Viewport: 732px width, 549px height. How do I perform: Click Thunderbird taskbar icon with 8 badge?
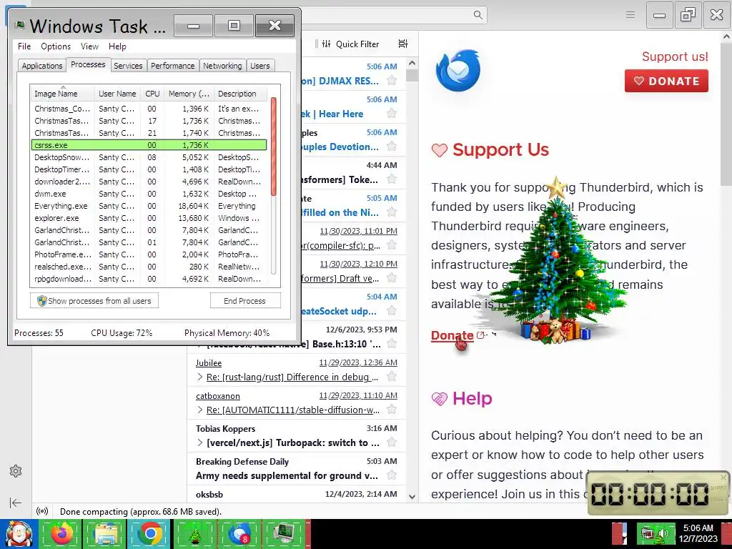[x=239, y=533]
